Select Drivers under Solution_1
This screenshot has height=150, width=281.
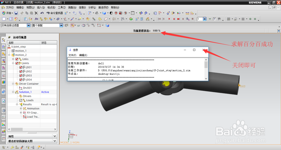pos(27,96)
